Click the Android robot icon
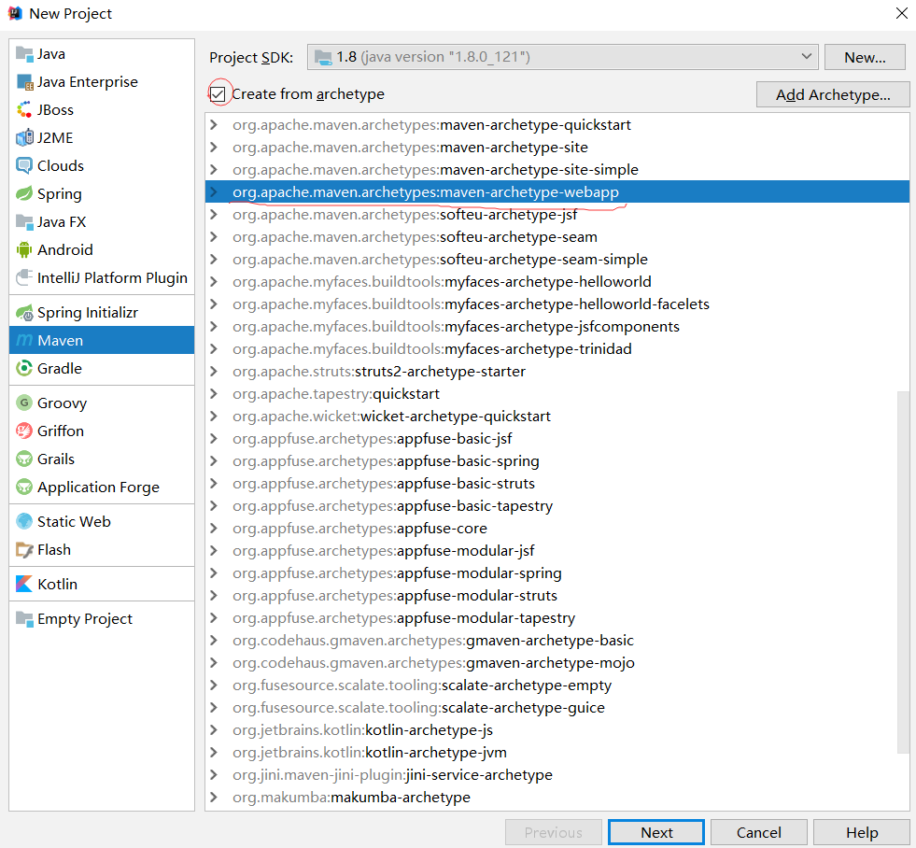The width and height of the screenshot is (916, 848). click(24, 249)
